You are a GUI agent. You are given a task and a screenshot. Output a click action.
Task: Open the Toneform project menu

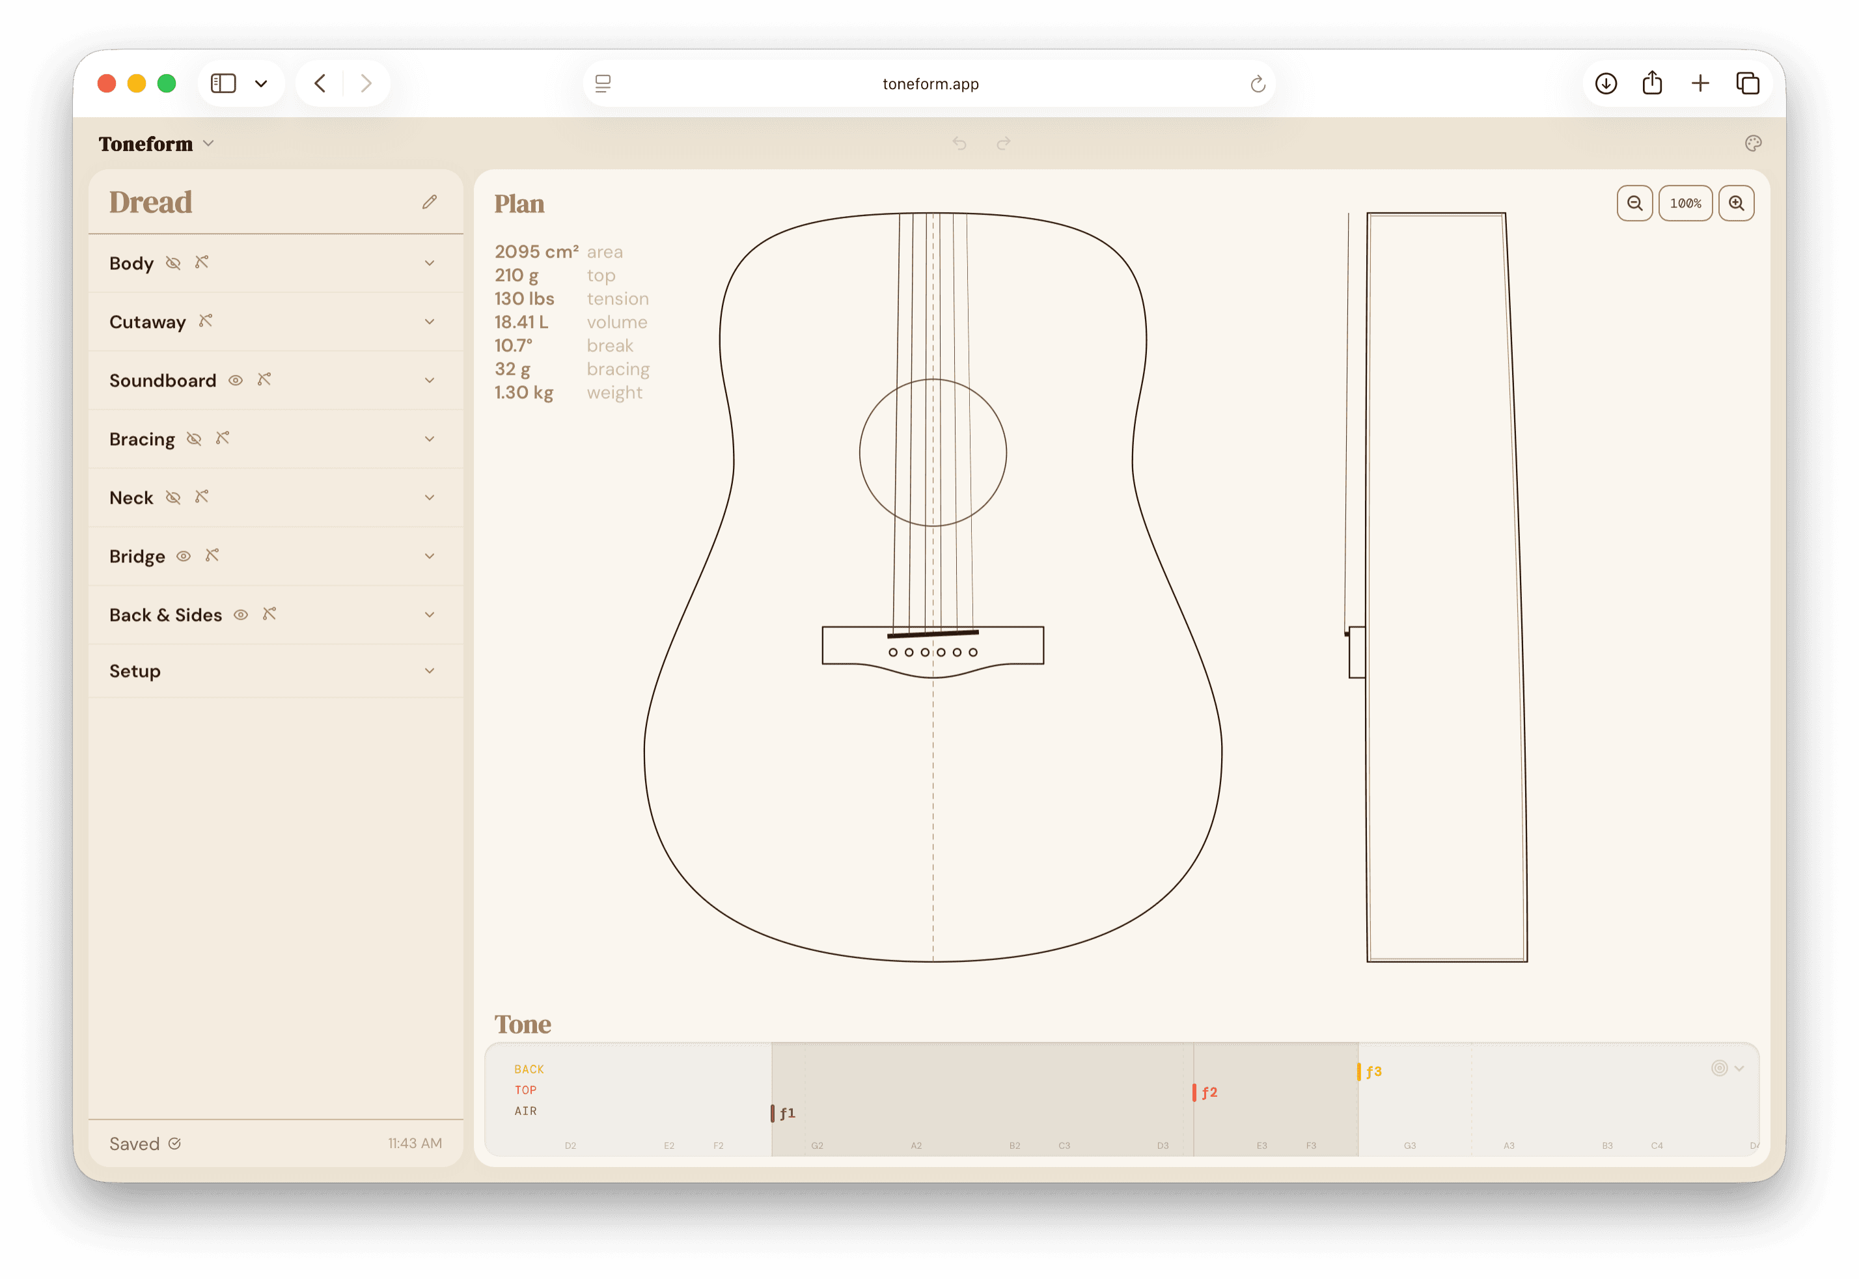pyautogui.click(x=157, y=143)
